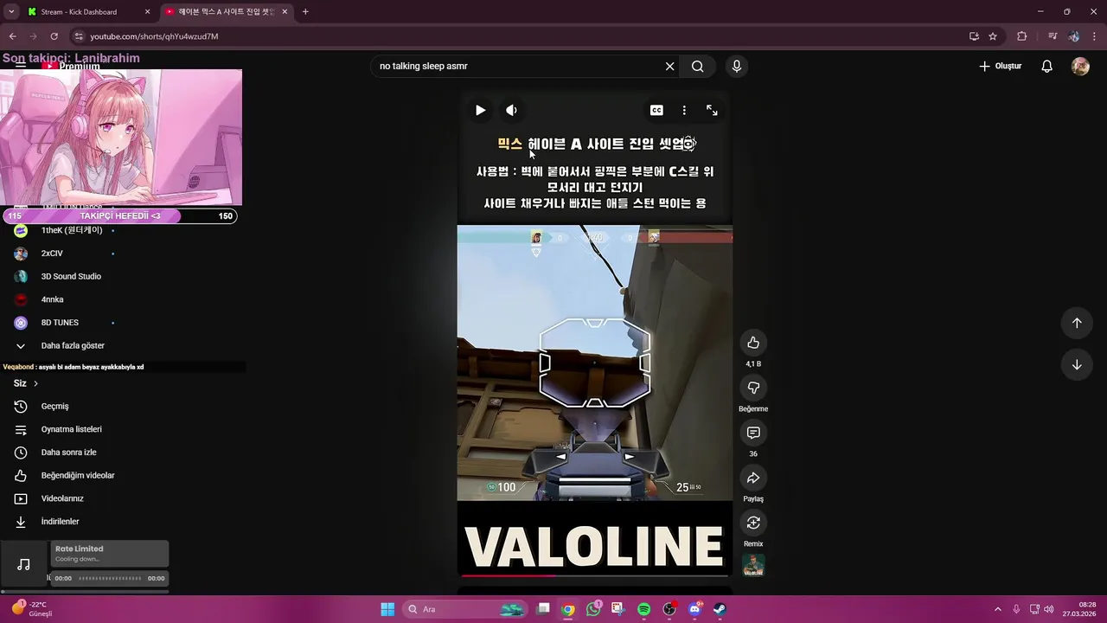
Task: Open the comments showing 36
Action: 753,433
